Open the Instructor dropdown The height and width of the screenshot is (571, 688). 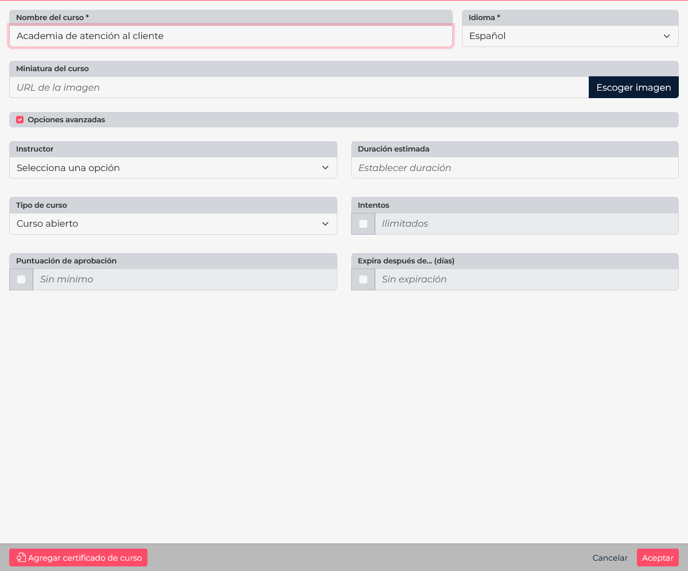pyautogui.click(x=173, y=168)
